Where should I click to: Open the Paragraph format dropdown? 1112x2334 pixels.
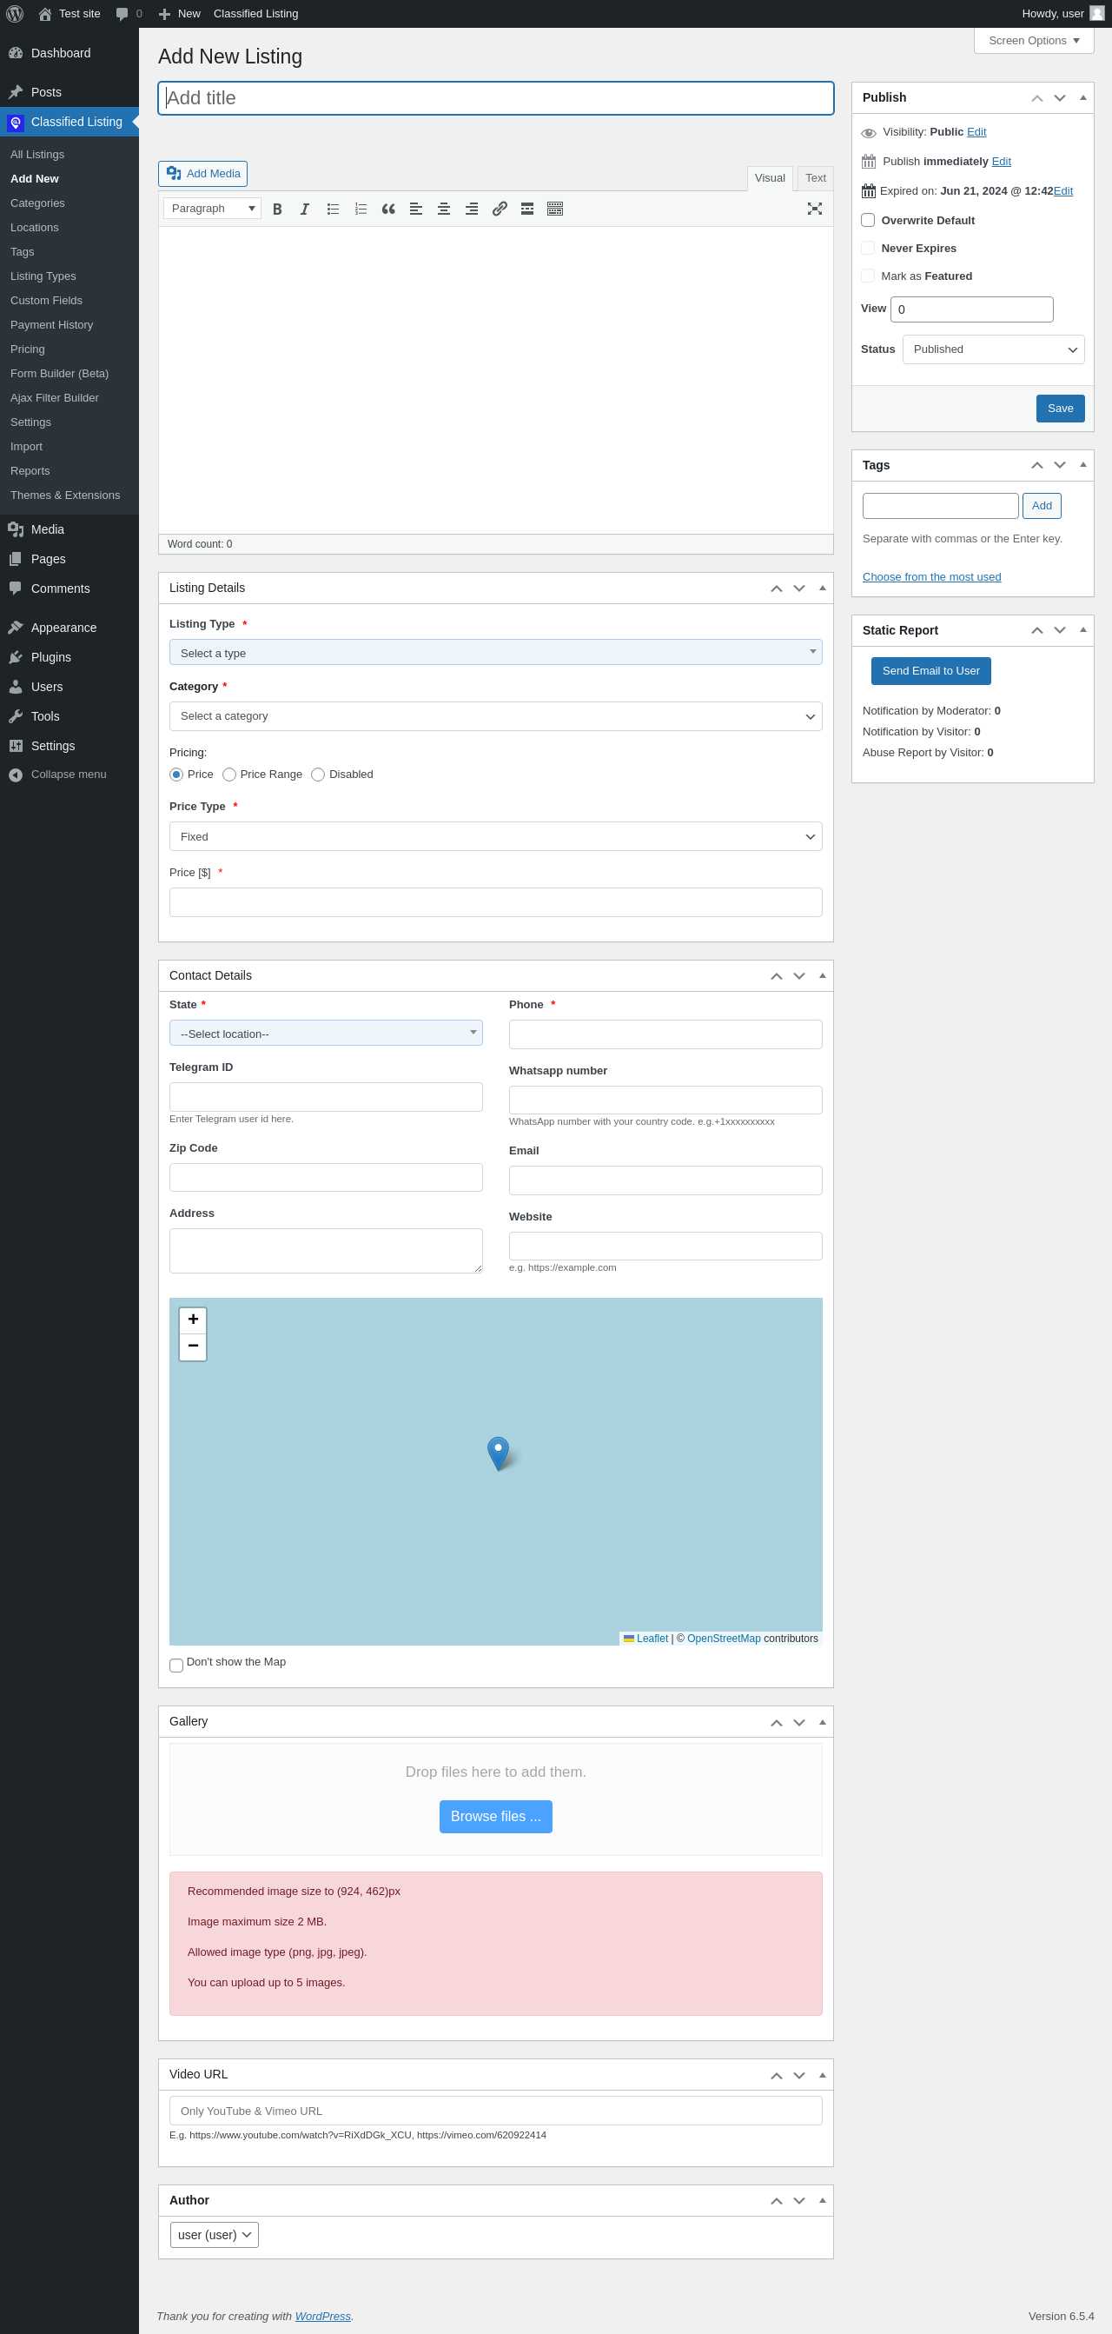212,209
